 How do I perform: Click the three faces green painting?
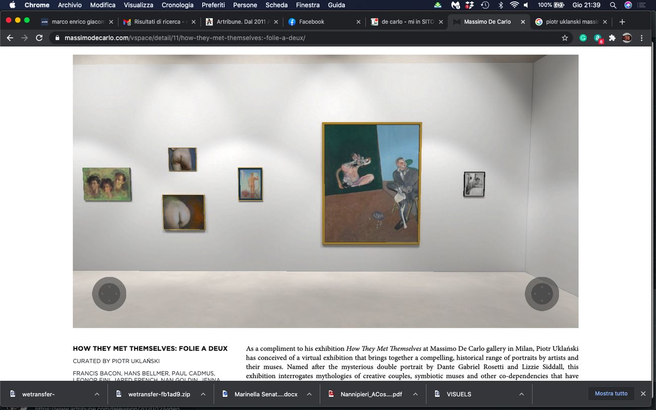[x=106, y=184]
